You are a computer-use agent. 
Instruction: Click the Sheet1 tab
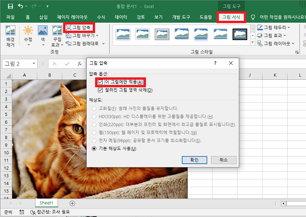(47, 203)
